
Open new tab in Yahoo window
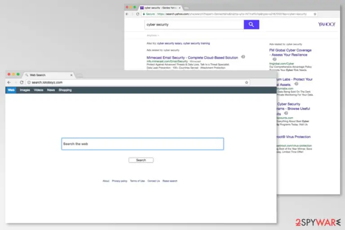pyautogui.click(x=186, y=8)
